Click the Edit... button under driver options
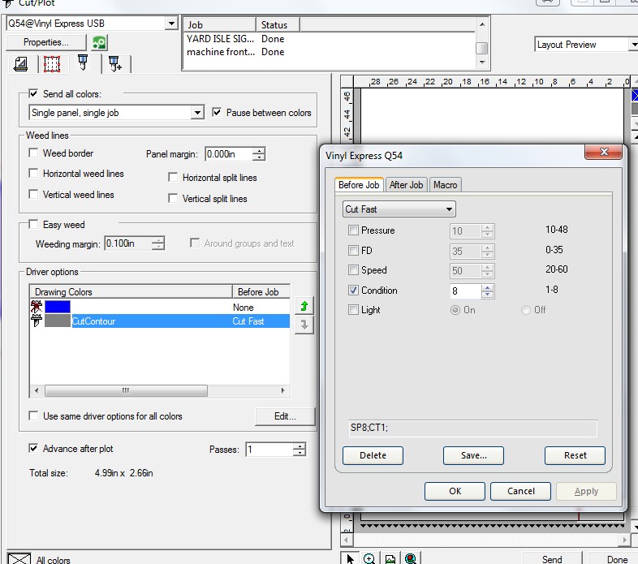This screenshot has height=564, width=638. 285,416
